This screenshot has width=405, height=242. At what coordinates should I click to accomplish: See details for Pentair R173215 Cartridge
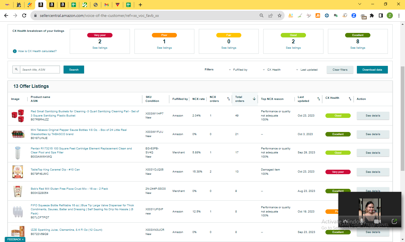tap(373, 153)
